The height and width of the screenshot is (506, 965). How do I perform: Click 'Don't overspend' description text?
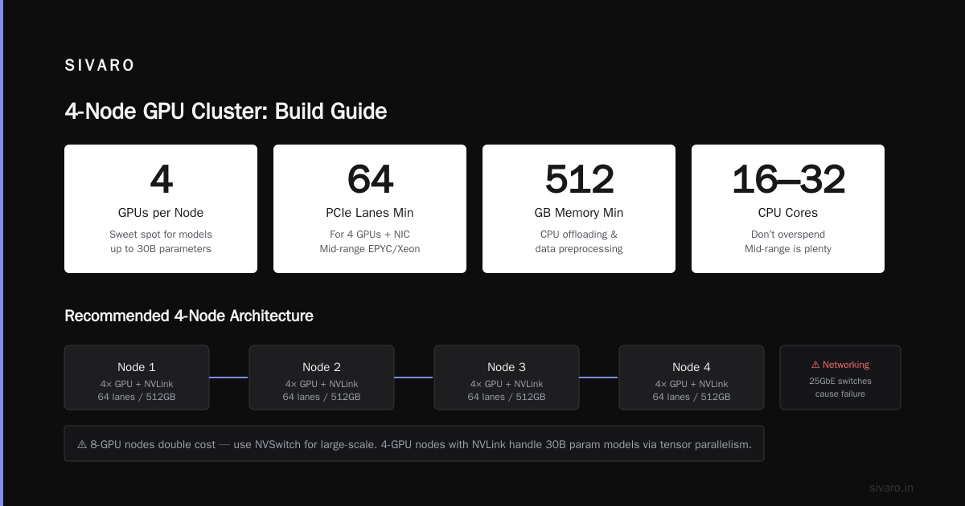[x=788, y=235]
